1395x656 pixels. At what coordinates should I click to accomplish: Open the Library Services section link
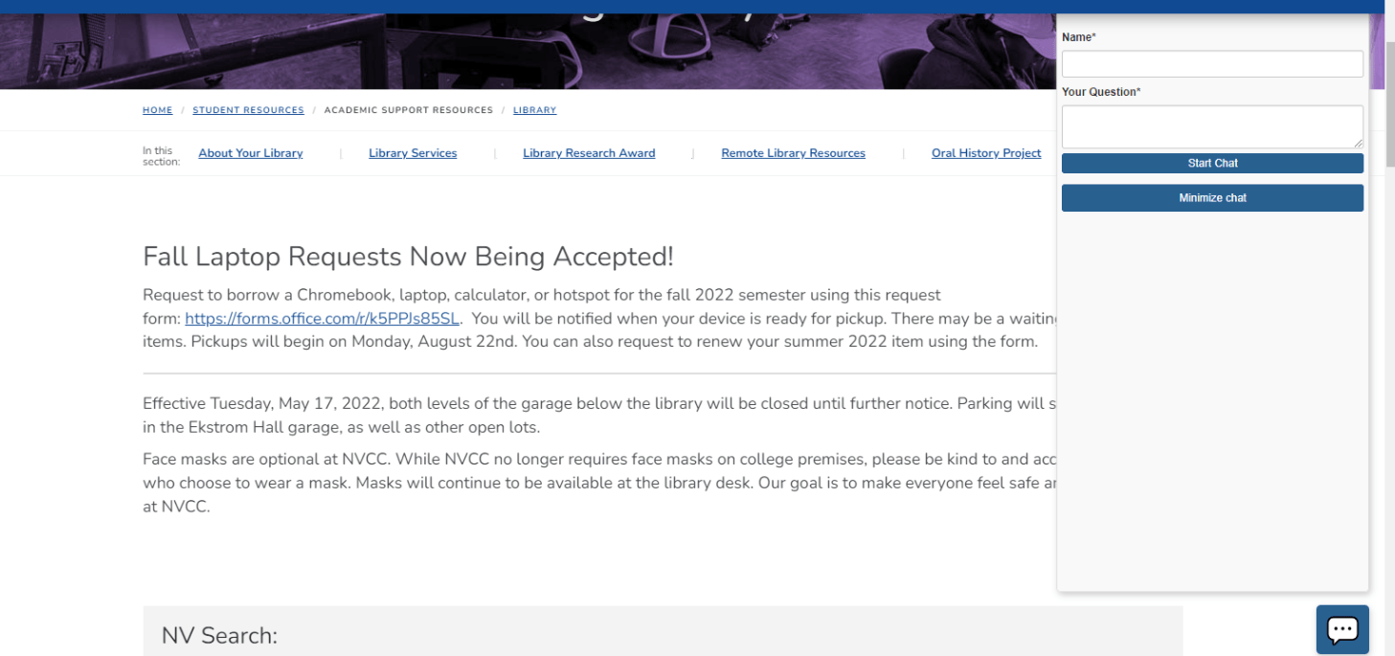click(413, 153)
